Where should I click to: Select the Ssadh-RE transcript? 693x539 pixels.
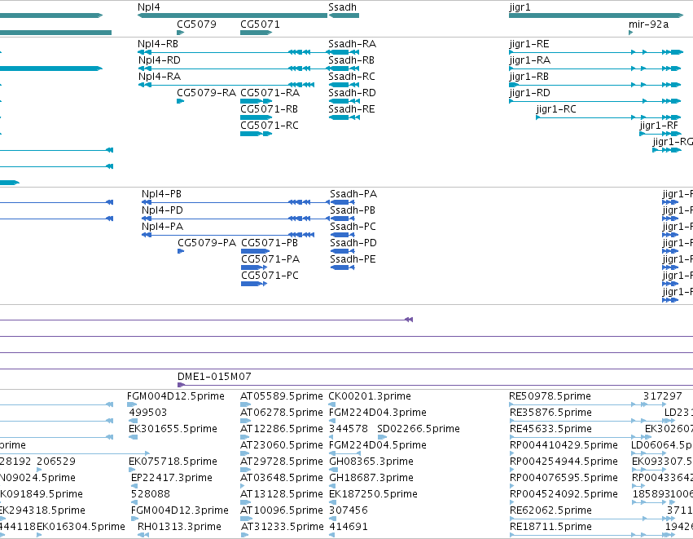(x=352, y=109)
